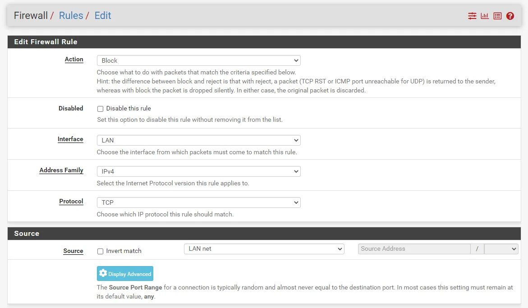
Task: Expand the Protocol dropdown showing TCP
Action: 198,202
